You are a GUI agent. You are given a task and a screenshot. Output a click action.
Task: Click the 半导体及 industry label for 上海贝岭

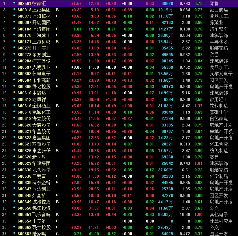click(220, 42)
